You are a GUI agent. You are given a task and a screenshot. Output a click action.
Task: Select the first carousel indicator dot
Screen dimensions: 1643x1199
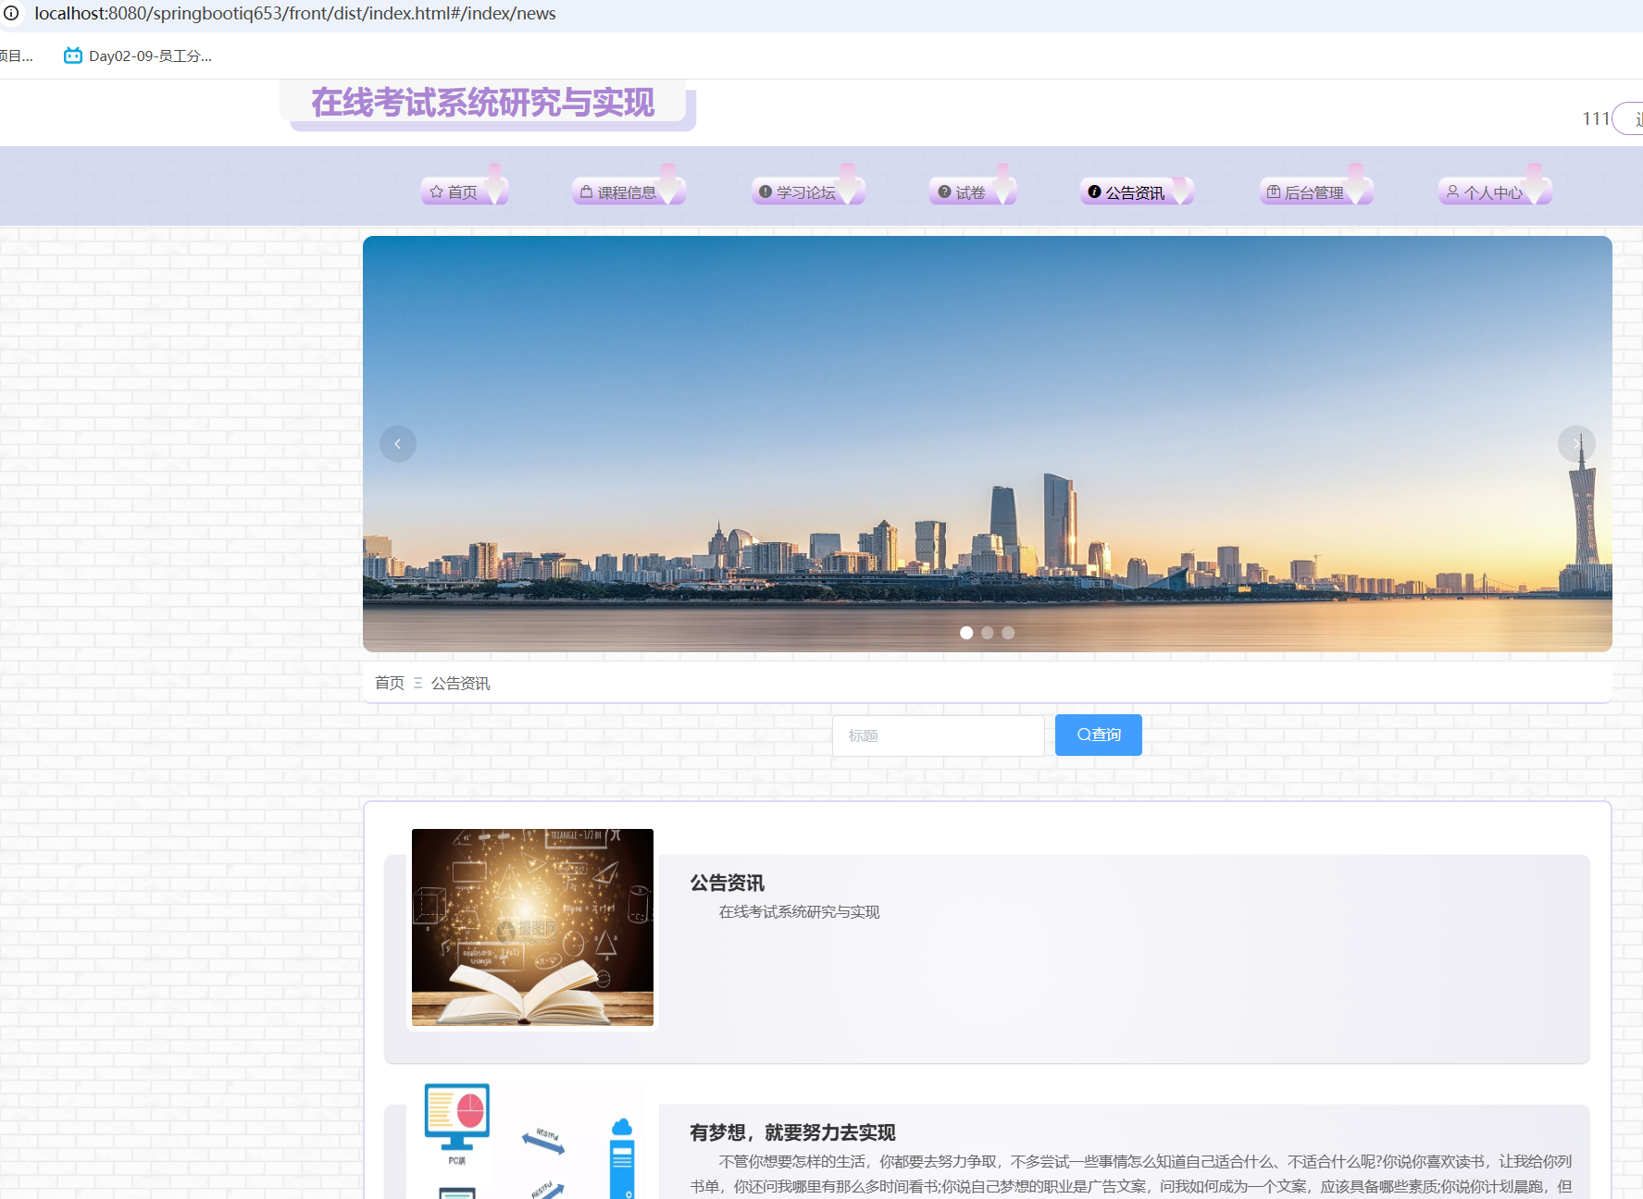pos(966,633)
